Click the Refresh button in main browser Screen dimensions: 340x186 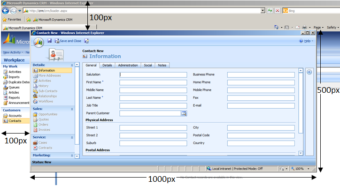(270, 11)
